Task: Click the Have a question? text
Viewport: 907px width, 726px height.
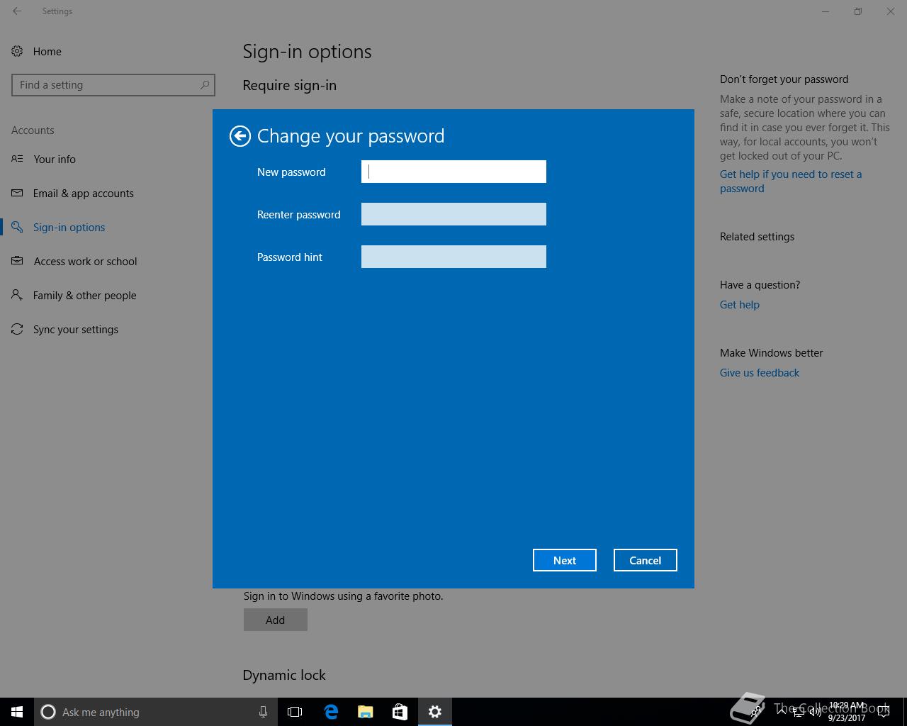Action: click(x=760, y=285)
